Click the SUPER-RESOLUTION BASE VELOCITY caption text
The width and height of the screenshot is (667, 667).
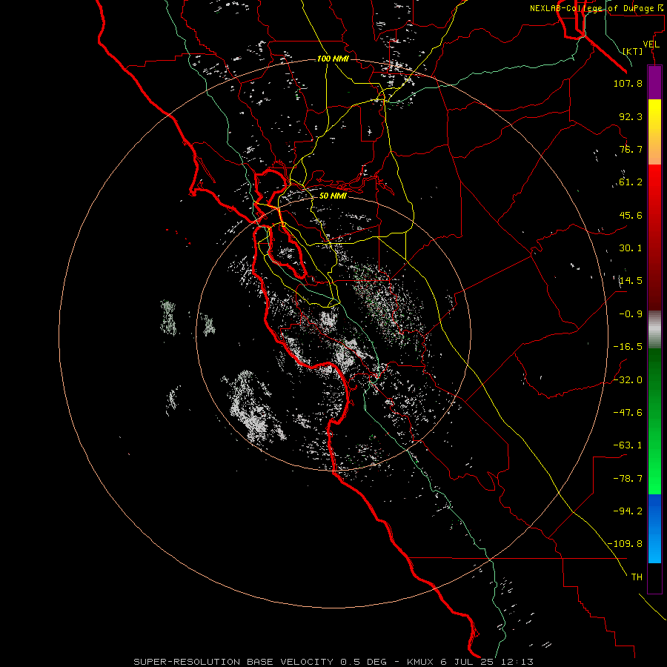[x=235, y=662]
